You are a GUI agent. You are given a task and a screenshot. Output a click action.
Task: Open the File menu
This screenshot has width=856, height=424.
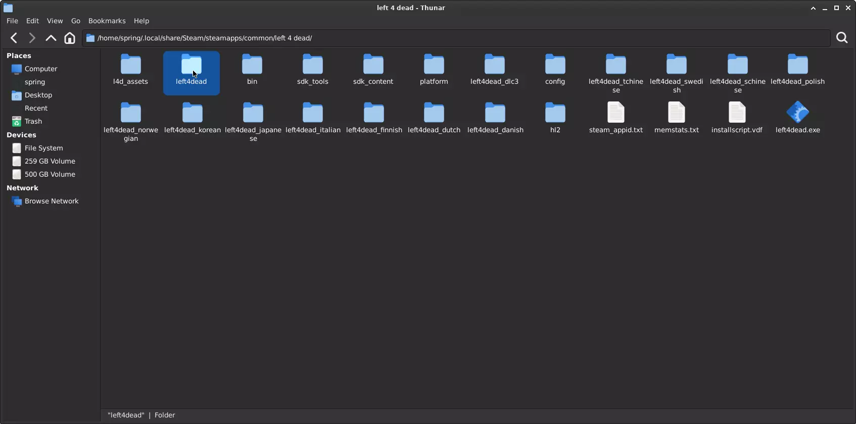coord(12,21)
